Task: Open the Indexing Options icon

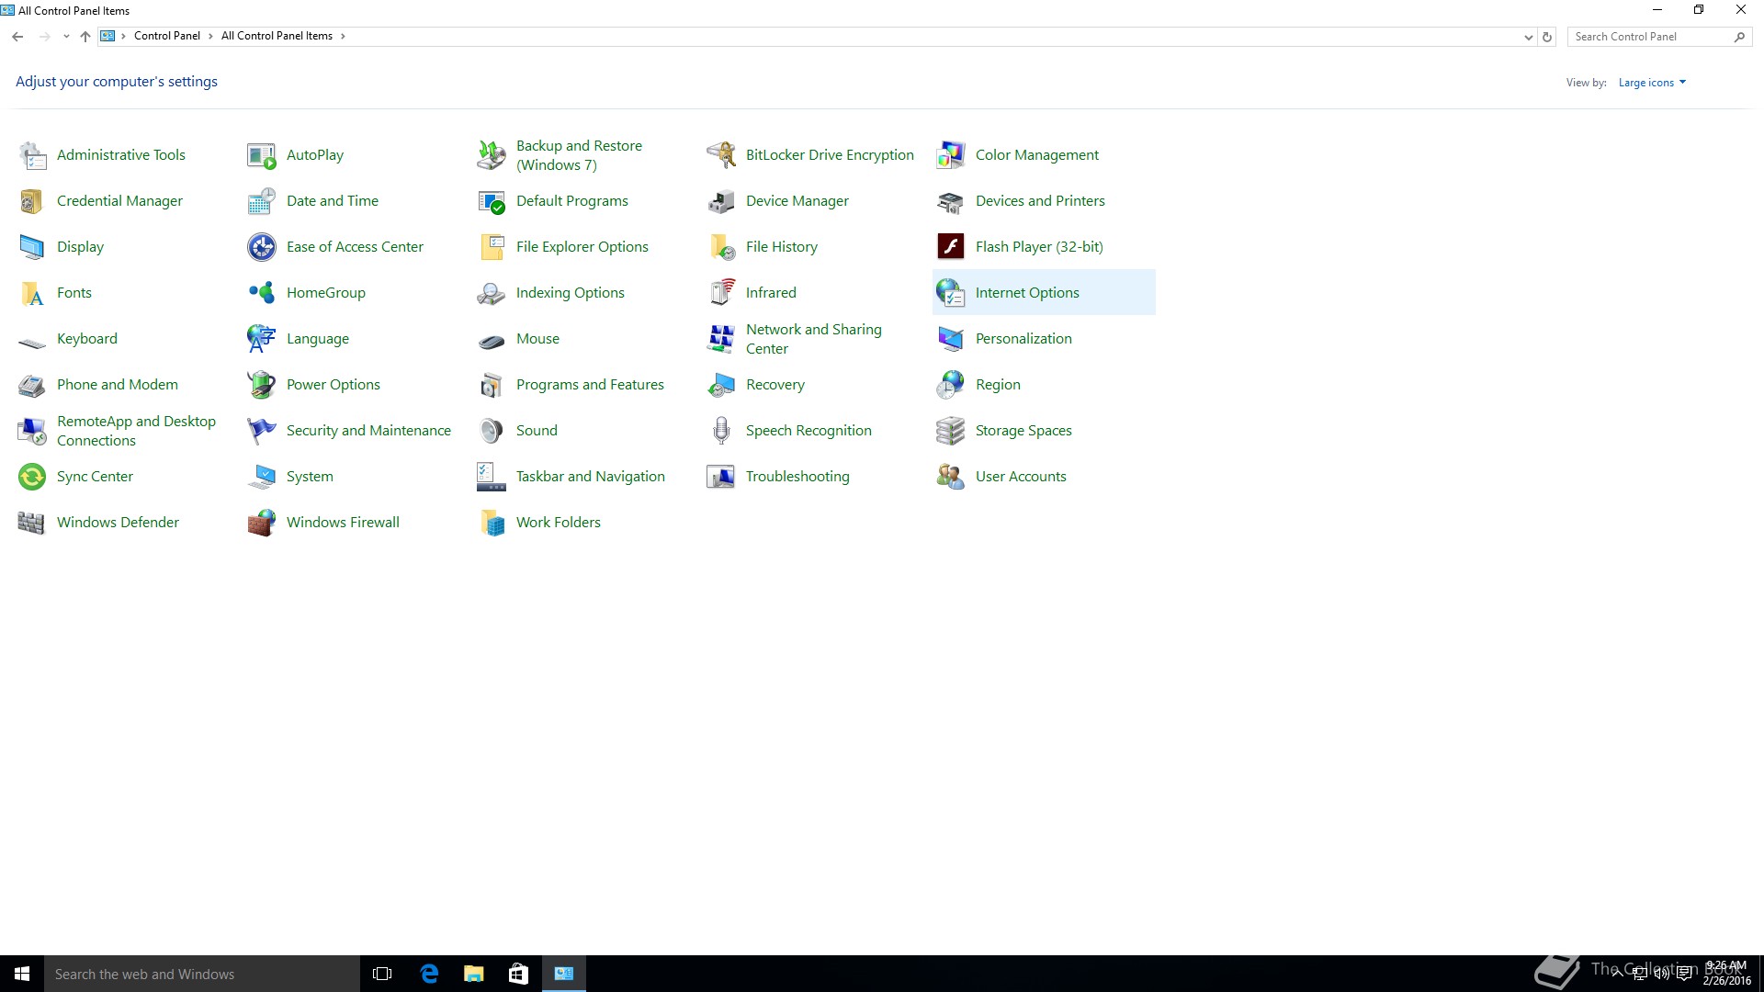Action: [x=492, y=293]
